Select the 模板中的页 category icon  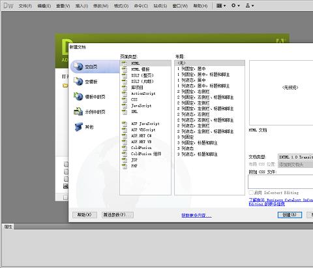pos(78,97)
